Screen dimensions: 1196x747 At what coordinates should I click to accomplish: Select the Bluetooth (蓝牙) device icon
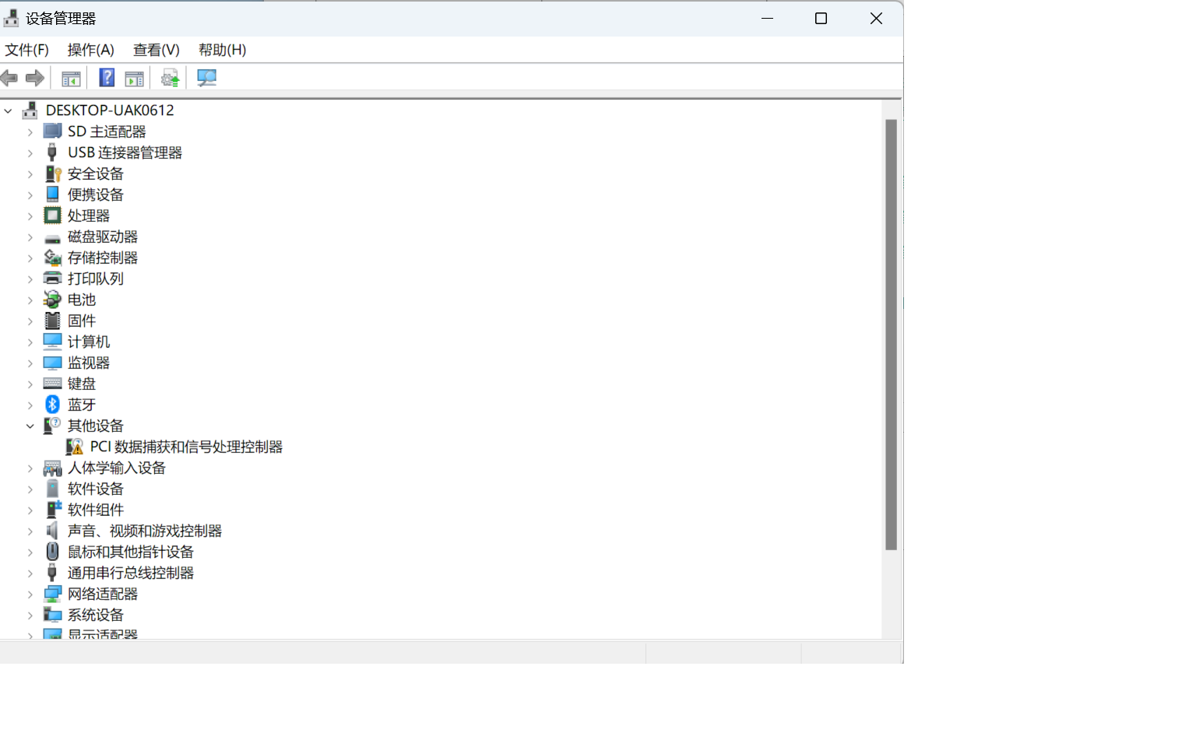(52, 405)
